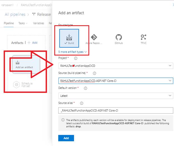Click the Add an artifact card
This screenshot has height=146, width=174.
(26, 65)
